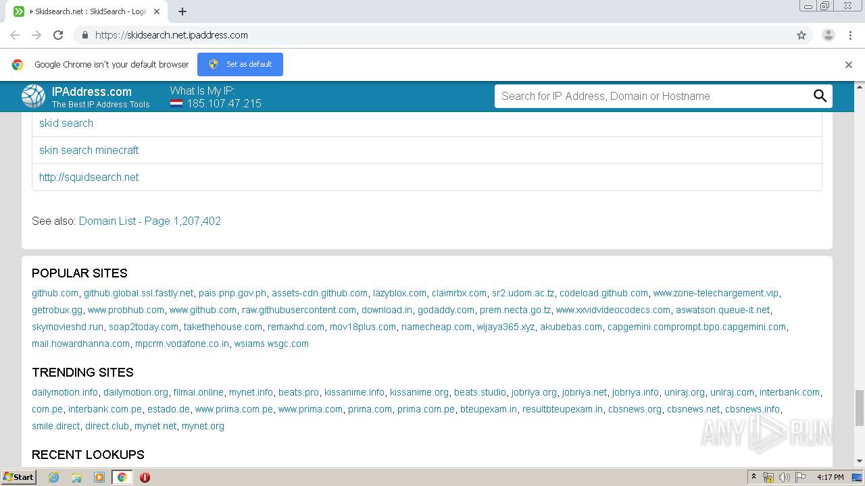
Task: Click the 185.107.47.215 IP address
Action: coord(224,103)
